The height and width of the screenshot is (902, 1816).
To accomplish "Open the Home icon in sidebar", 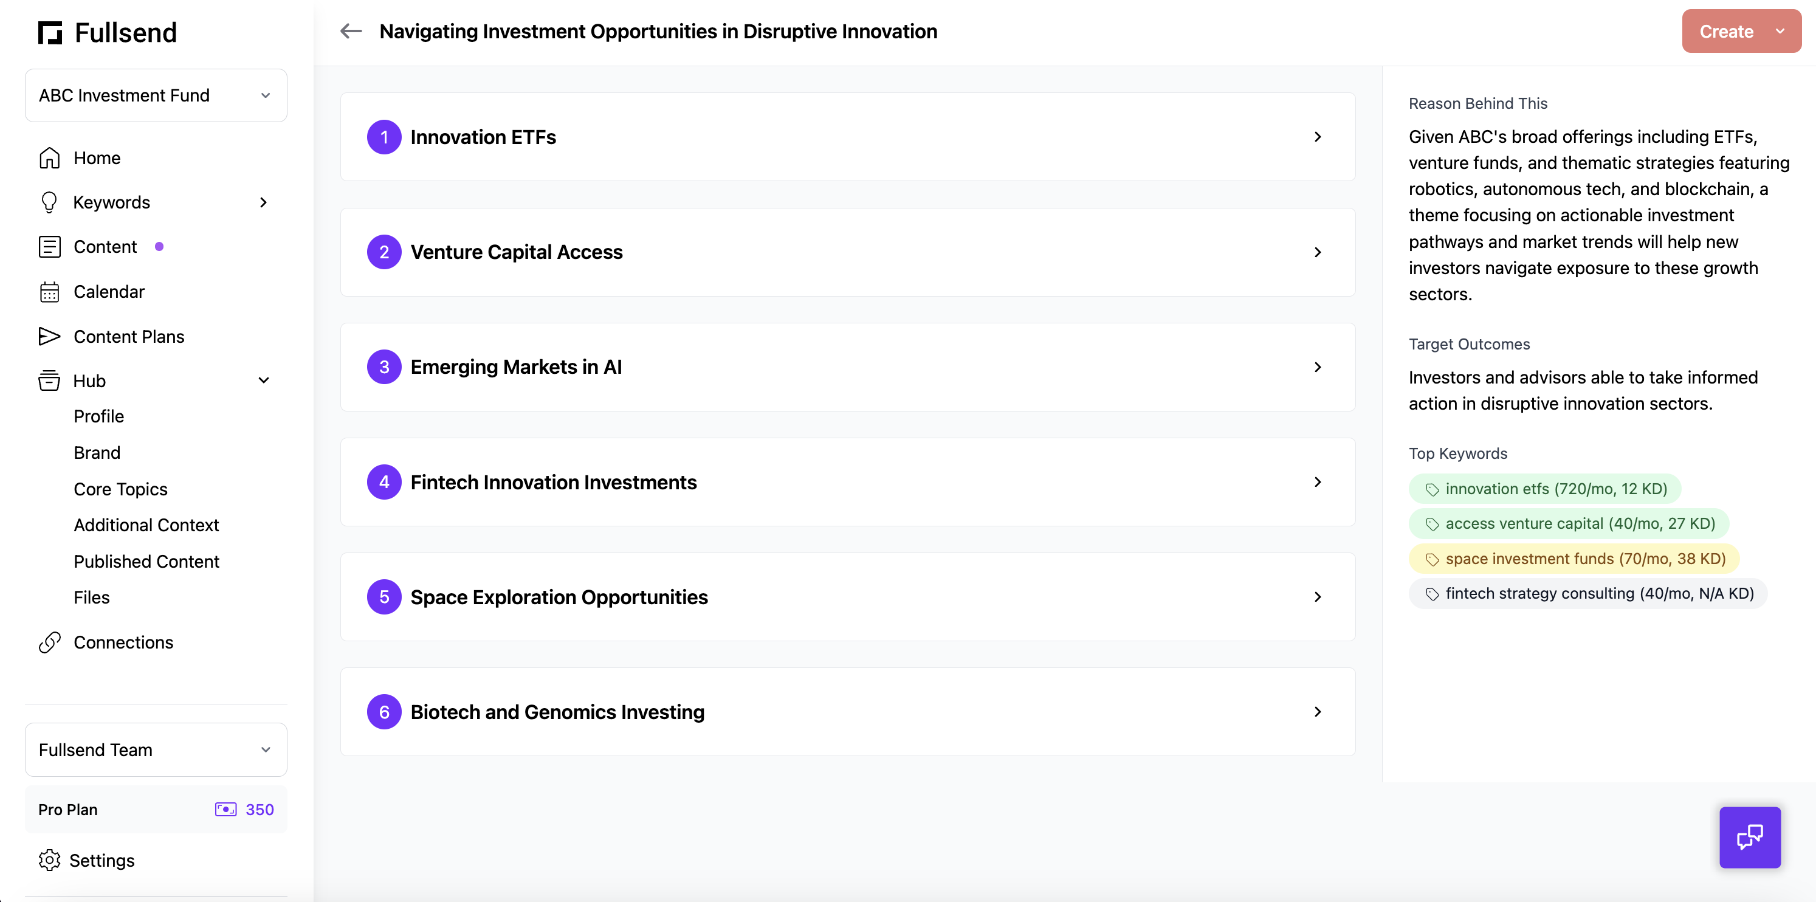I will click(x=49, y=158).
